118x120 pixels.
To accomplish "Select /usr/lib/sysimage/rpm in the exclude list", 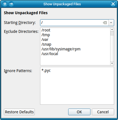I will pyautogui.click(x=61, y=49).
